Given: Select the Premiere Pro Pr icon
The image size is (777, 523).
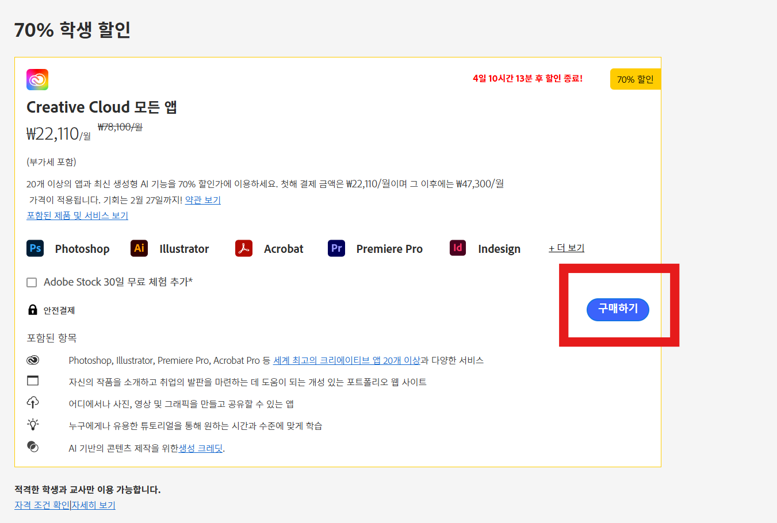Looking at the screenshot, I should (x=336, y=248).
